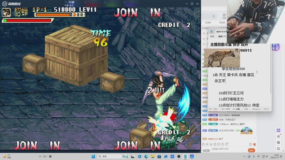Viewport: 285px width, 160px height.
Task: Open Microsoft Edge from the taskbar
Action: point(146,156)
